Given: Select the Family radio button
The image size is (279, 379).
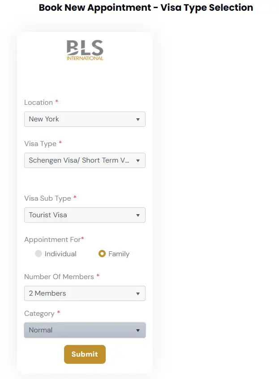Looking at the screenshot, I should pos(102,254).
